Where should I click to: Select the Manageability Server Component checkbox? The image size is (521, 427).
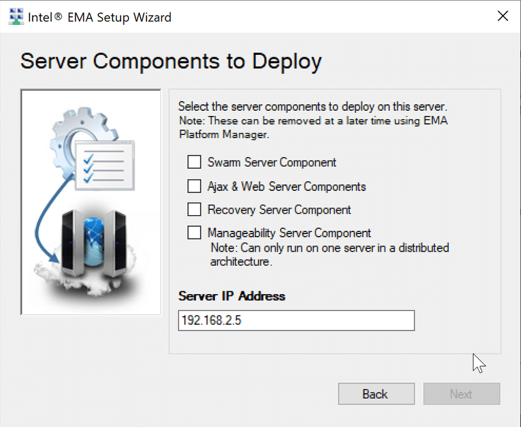194,233
